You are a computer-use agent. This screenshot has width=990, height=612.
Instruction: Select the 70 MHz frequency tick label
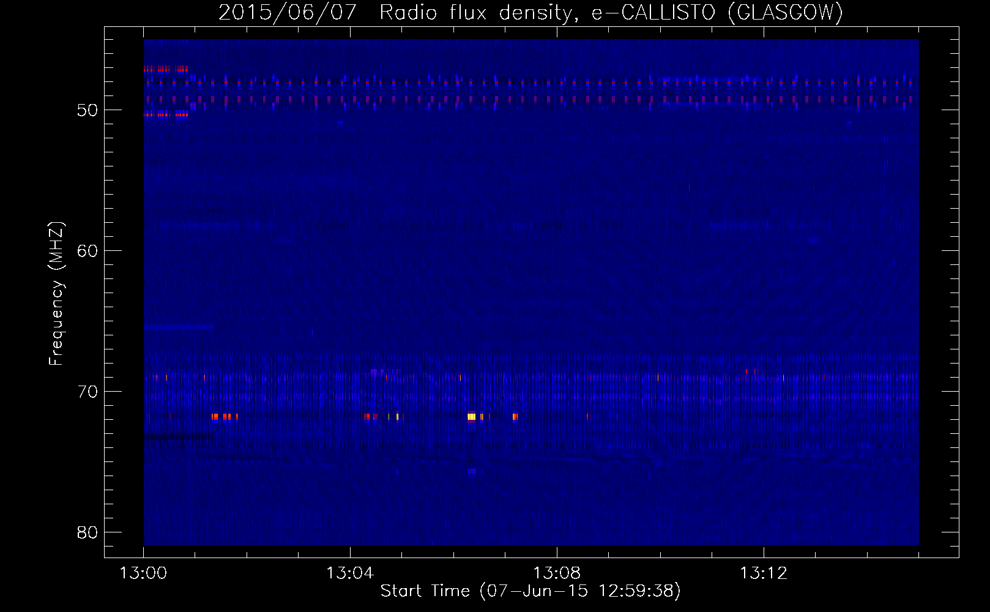click(87, 392)
